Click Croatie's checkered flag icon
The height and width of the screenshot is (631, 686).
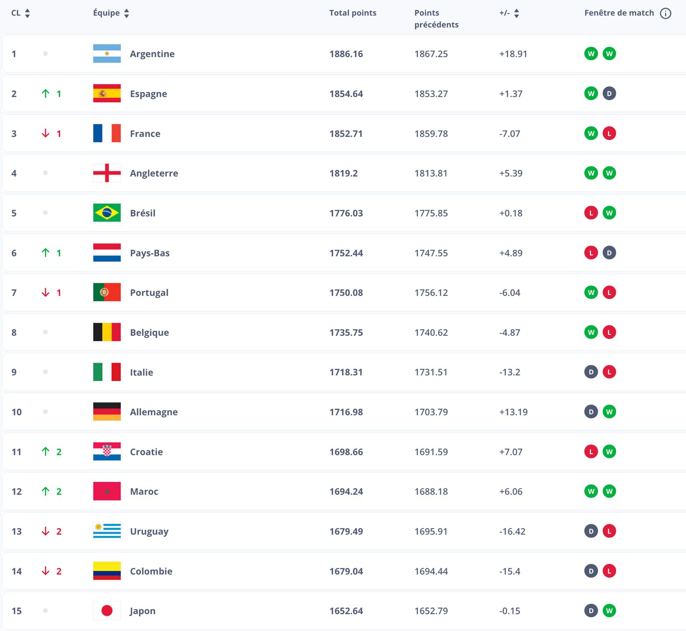pos(107,451)
